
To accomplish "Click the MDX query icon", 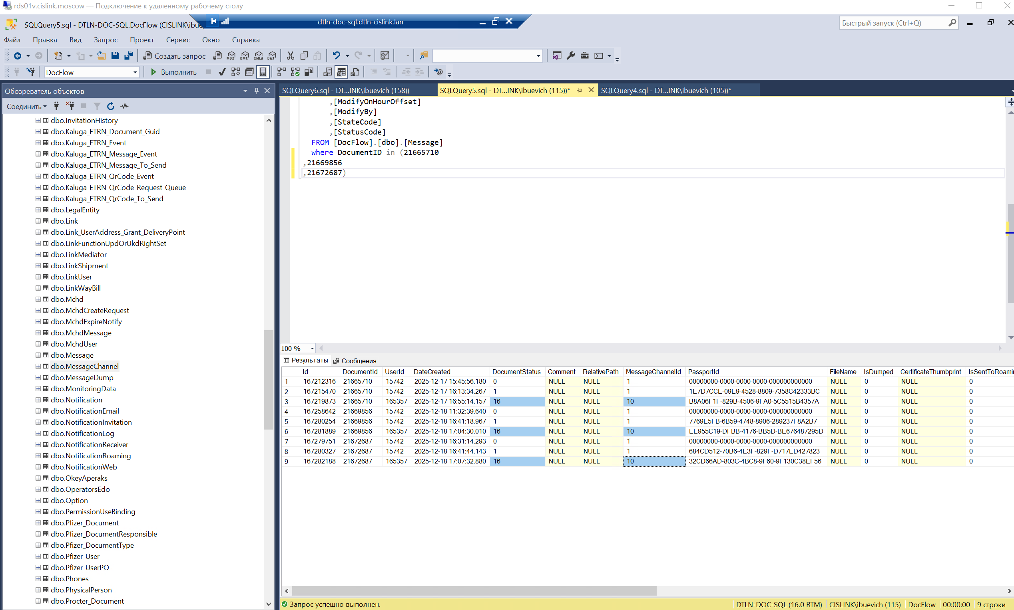I will 231,56.
